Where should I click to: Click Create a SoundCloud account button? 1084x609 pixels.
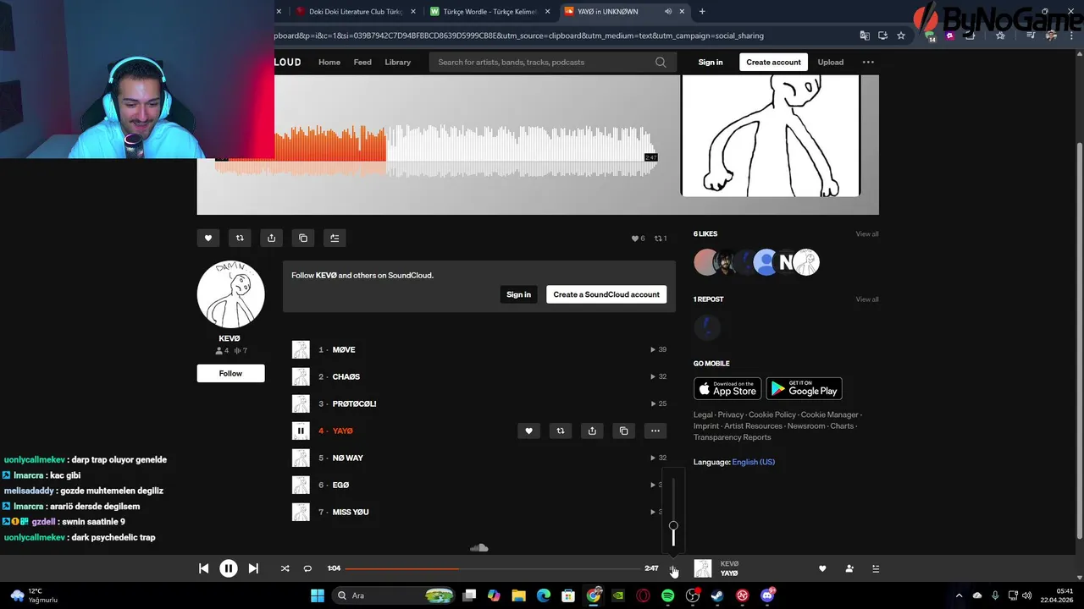coord(606,294)
